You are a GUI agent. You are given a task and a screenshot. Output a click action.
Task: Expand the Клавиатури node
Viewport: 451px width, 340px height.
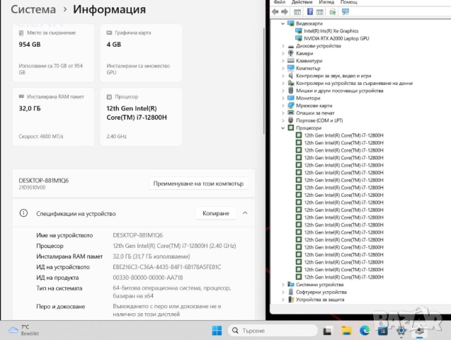click(x=282, y=61)
